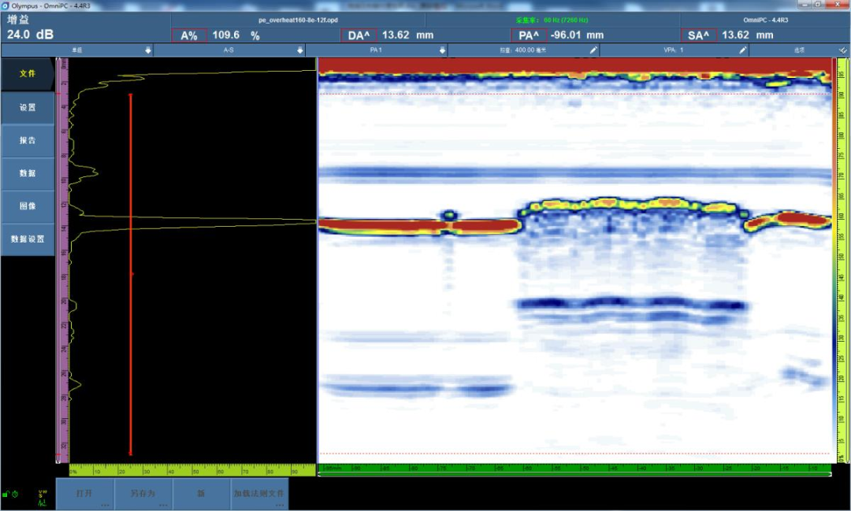Click the yellow-green amplitude percent ruler
The image size is (851, 511).
click(193, 470)
